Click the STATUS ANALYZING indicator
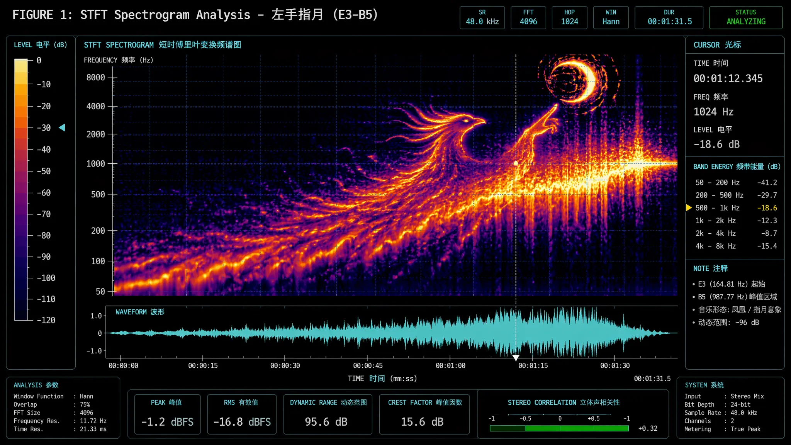Viewport: 791px width, 445px height. point(746,17)
